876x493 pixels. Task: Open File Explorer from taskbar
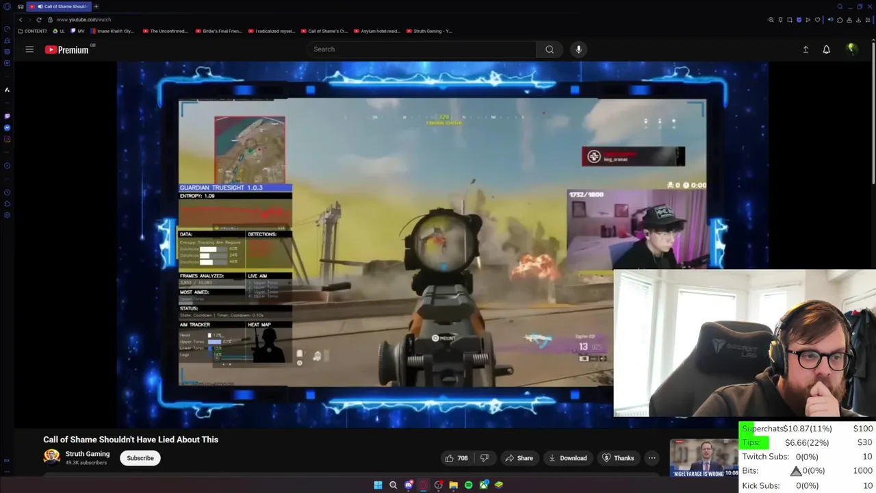[x=453, y=485]
